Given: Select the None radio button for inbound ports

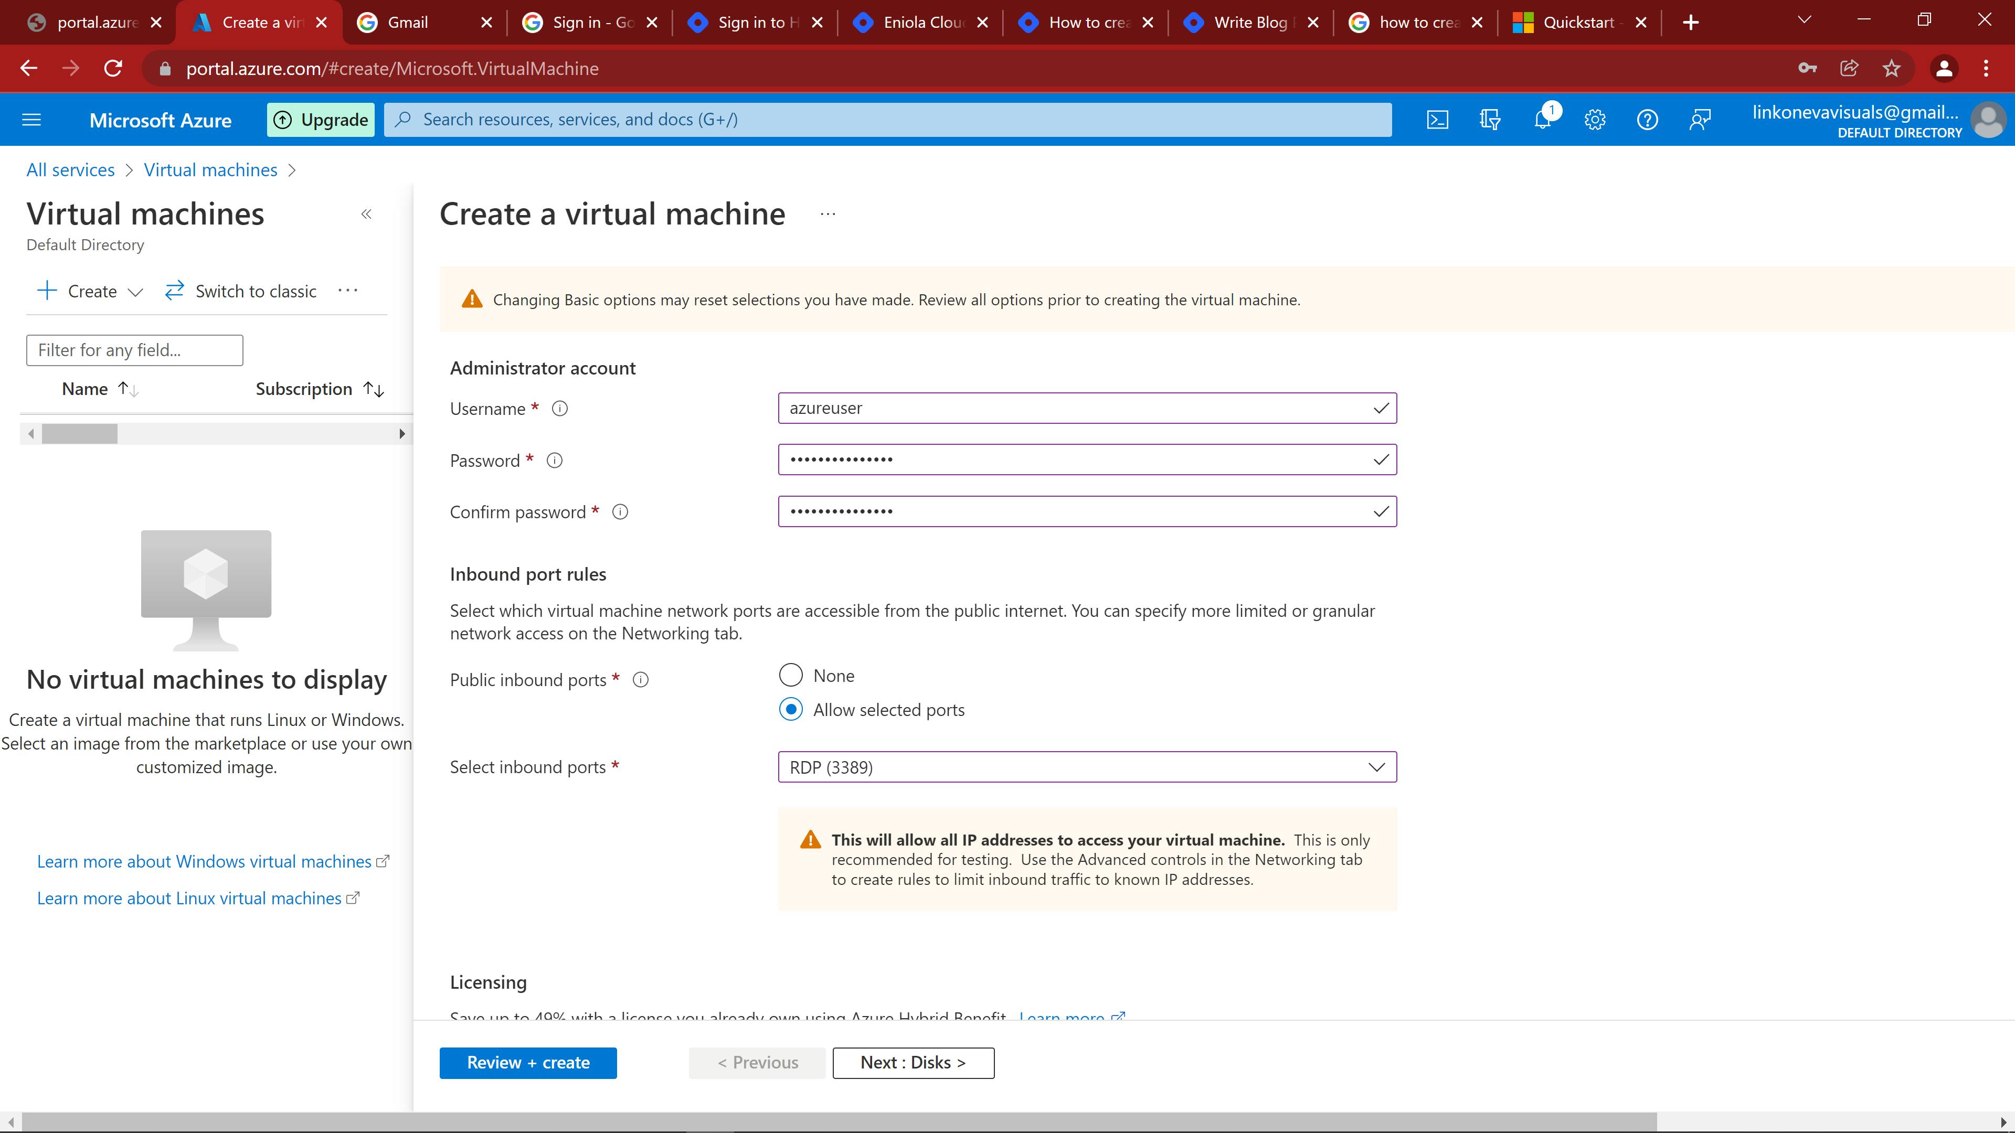Looking at the screenshot, I should point(791,675).
